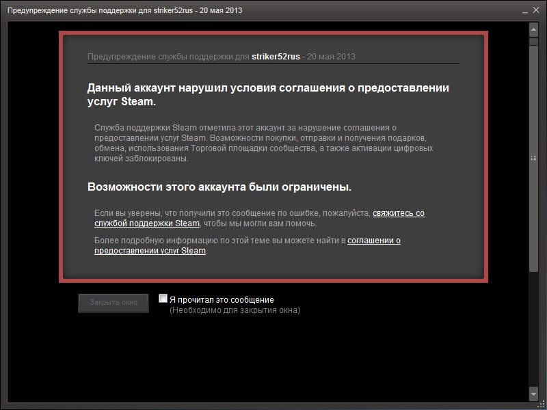
Task: Open the 'соглашении о предоставлении услуг Steam' link
Action: point(373,241)
